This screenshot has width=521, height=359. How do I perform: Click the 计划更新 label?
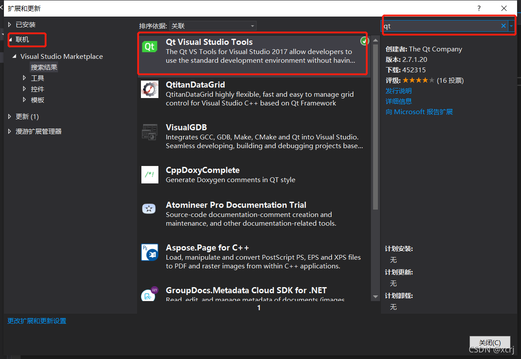[399, 272]
